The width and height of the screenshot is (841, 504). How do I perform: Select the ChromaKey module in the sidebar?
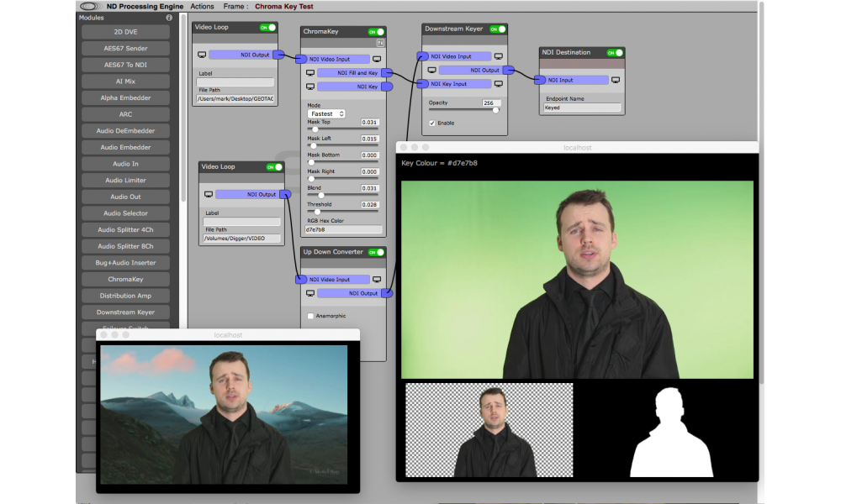pos(125,278)
